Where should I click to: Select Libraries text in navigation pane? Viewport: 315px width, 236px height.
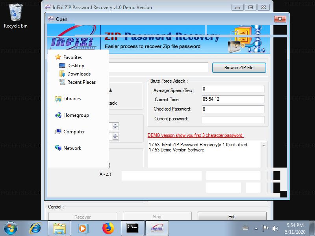pos(72,99)
